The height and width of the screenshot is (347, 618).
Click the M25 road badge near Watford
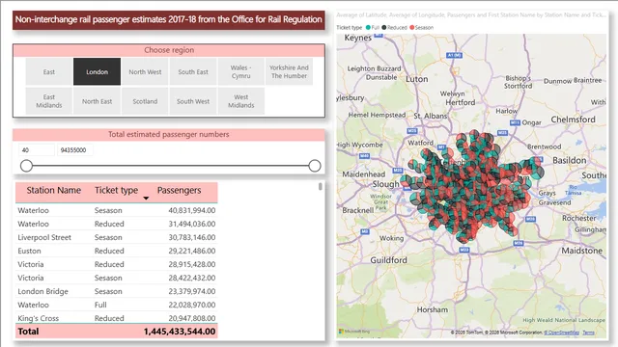pyautogui.click(x=412, y=131)
